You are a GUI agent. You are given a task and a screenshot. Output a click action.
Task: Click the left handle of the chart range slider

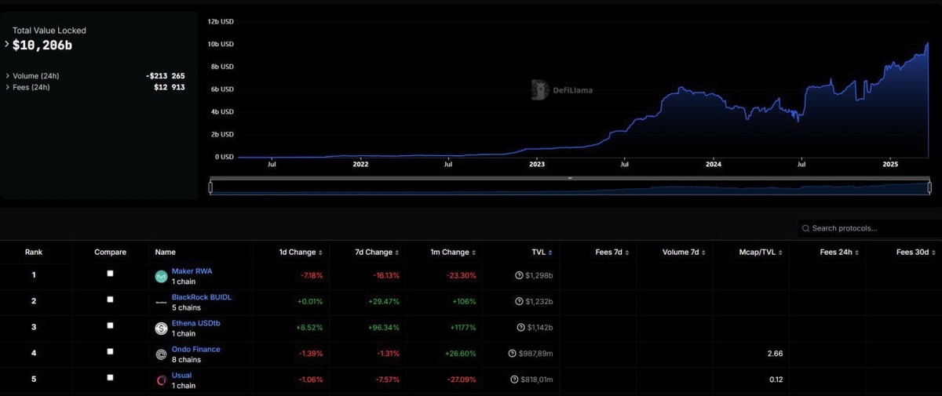click(x=210, y=187)
